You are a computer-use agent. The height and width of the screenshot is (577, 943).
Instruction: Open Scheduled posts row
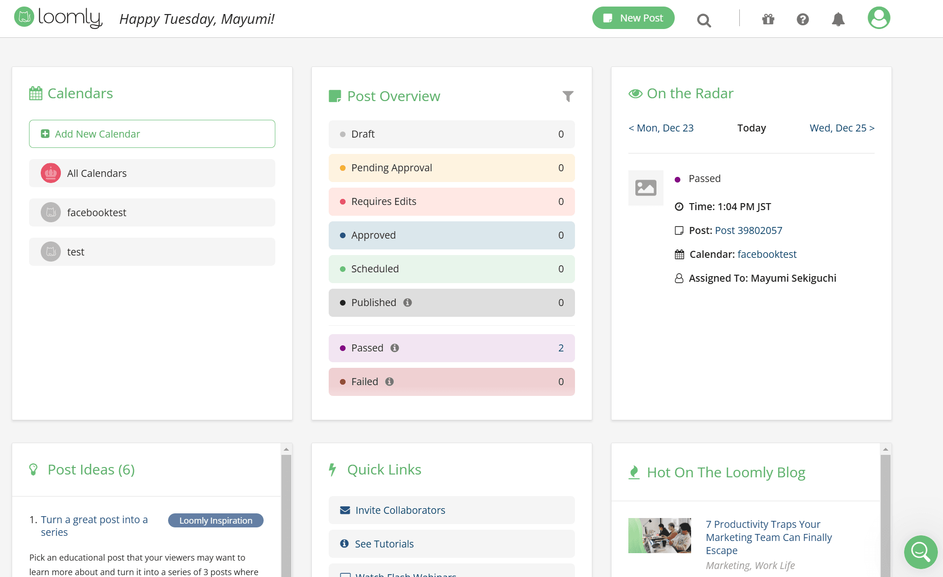point(452,269)
